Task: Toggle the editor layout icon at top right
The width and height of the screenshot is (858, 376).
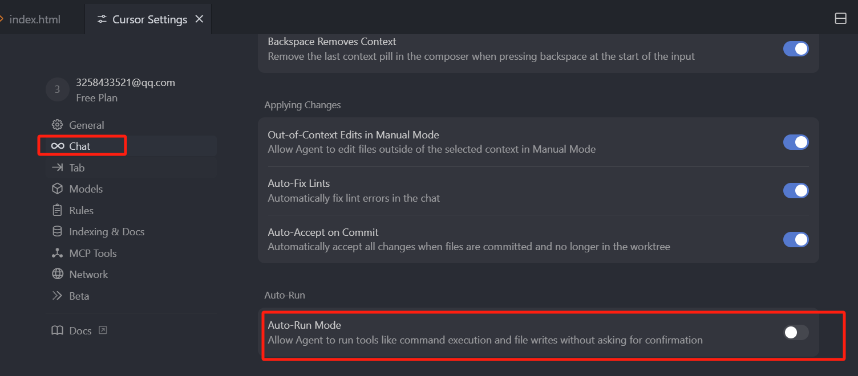Action: (x=840, y=18)
